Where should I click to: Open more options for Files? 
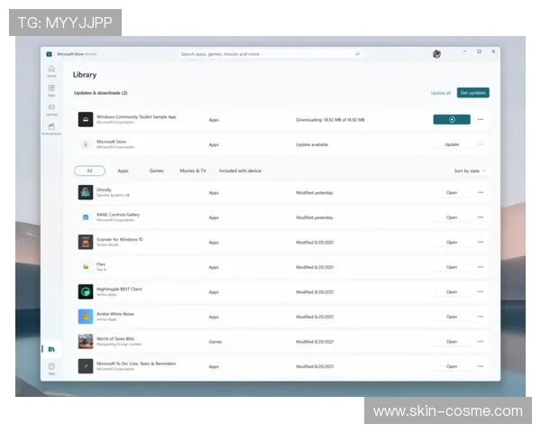tap(481, 267)
